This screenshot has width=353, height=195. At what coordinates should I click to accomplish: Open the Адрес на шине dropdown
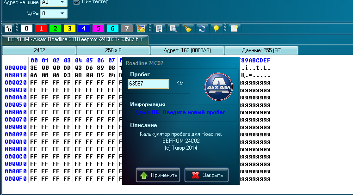pyautogui.click(x=62, y=2)
